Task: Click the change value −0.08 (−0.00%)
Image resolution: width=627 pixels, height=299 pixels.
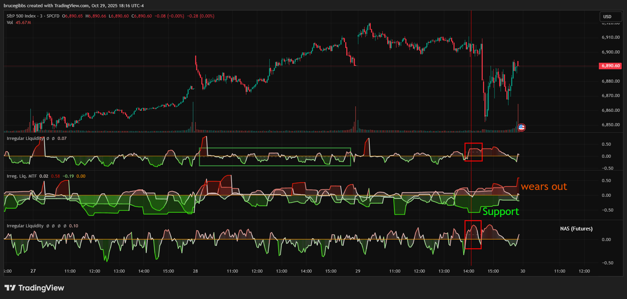Action: click(x=169, y=16)
